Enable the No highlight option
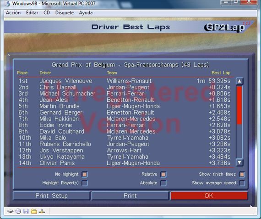 [x=85, y=174]
